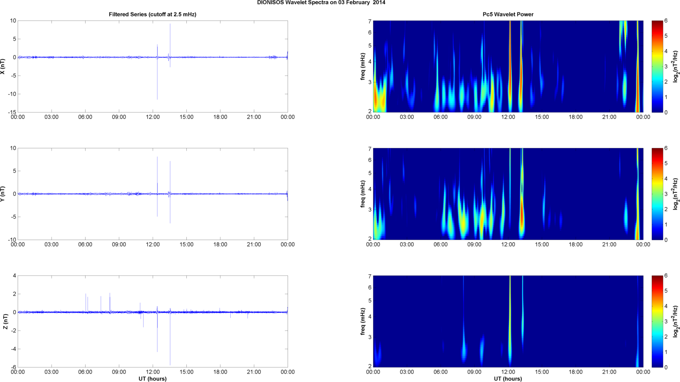Screen dimensions: 680x382
Task: Click the 'freq (mHz)' label of the X-component spectrogram
Action: (362, 66)
